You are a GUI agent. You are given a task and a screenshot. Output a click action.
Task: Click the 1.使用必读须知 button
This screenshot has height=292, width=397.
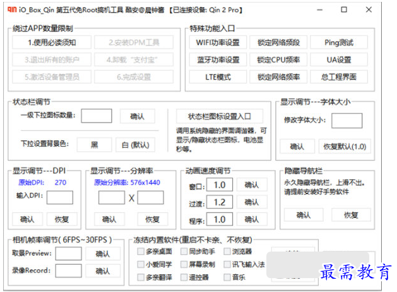click(52, 42)
